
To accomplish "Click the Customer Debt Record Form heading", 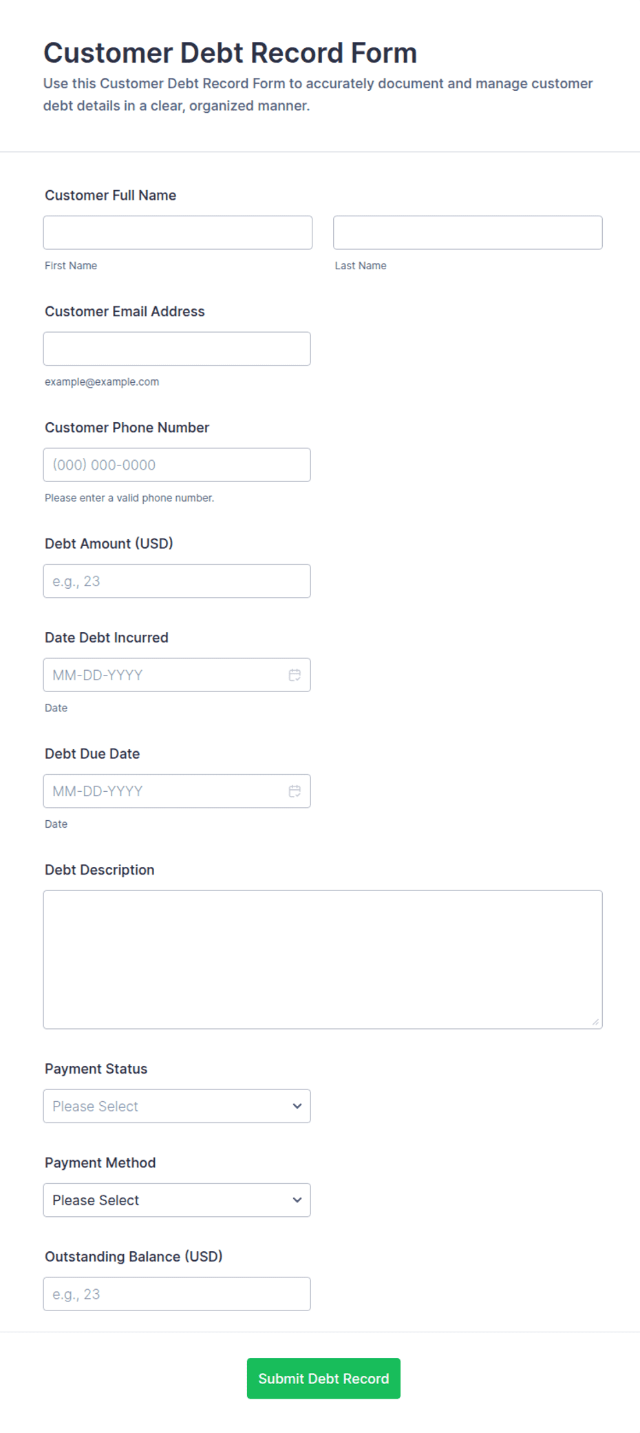I will pos(231,53).
